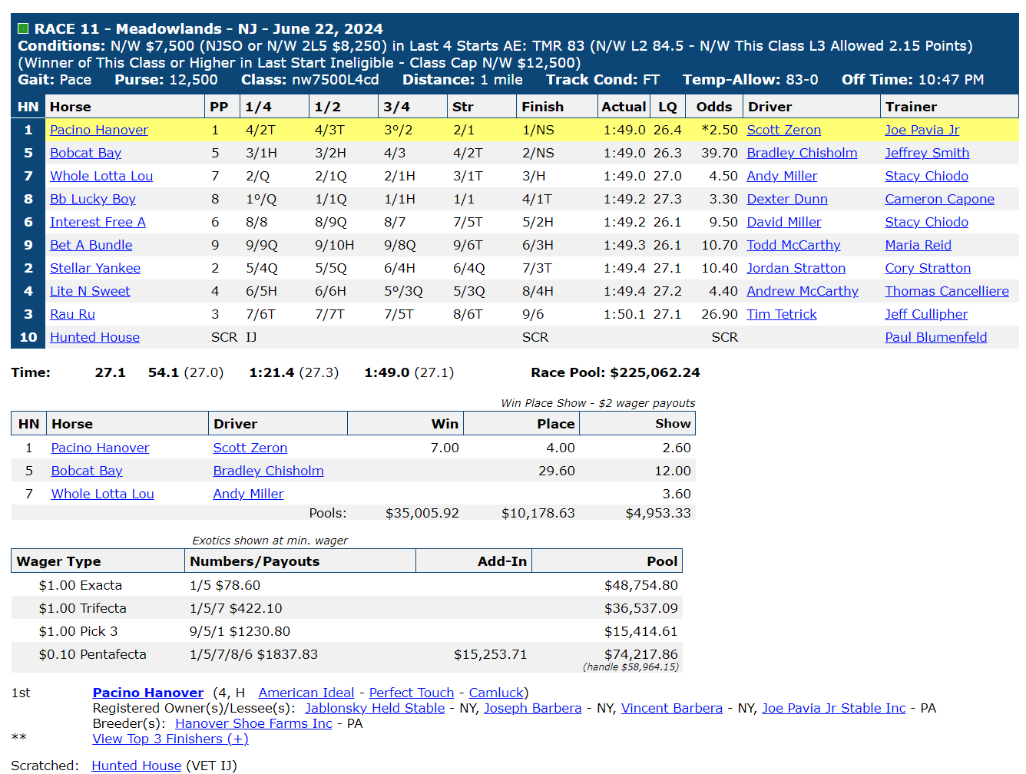
Task: Open breeder Hanover Shoe Farms Inc
Action: pos(253,723)
